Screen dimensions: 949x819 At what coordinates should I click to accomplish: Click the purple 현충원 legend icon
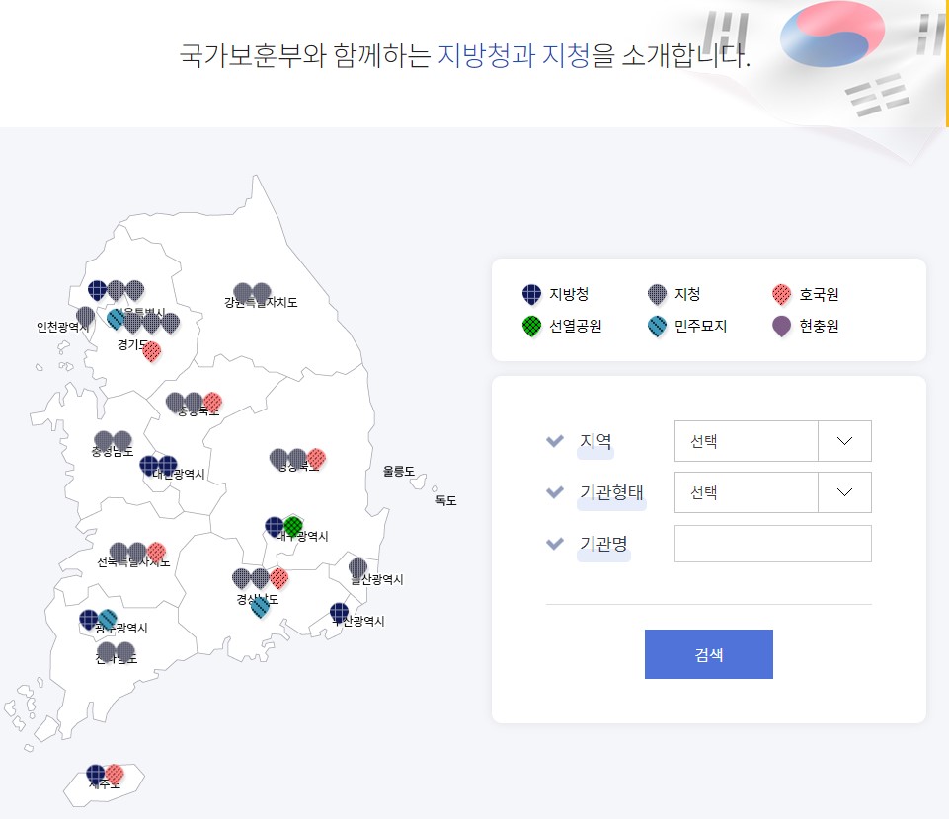pos(780,326)
